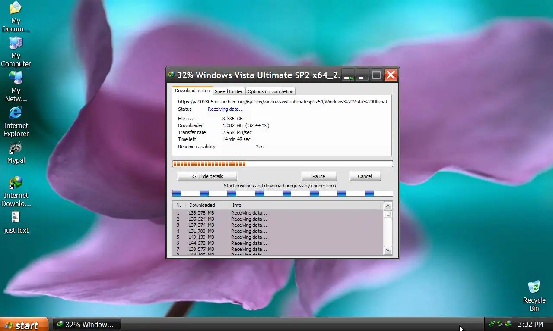Click the 2.958 MB/sec transfer rate
Screen dimensions: 553x331
click(237, 132)
